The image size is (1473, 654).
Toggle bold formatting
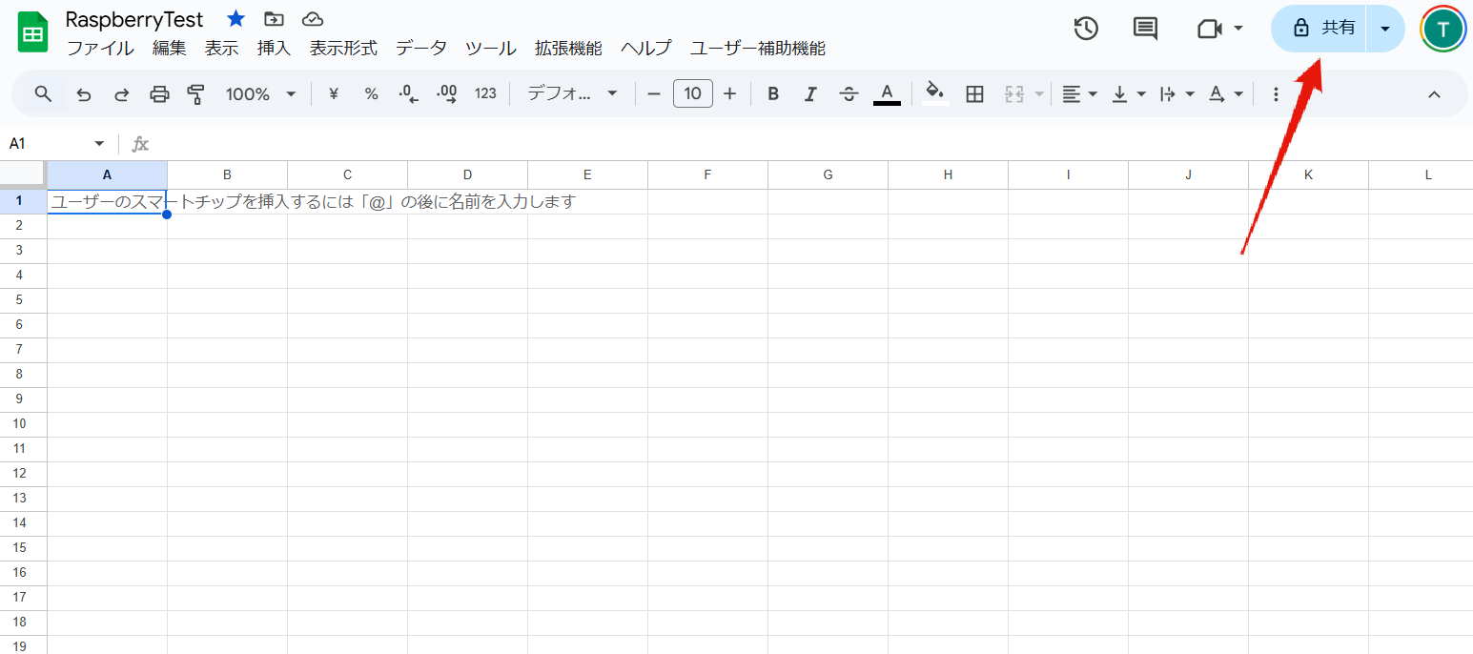pyautogui.click(x=773, y=93)
